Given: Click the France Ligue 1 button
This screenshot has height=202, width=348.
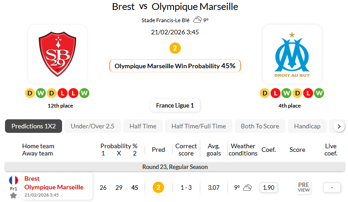Looking at the screenshot, I should pyautogui.click(x=175, y=106).
